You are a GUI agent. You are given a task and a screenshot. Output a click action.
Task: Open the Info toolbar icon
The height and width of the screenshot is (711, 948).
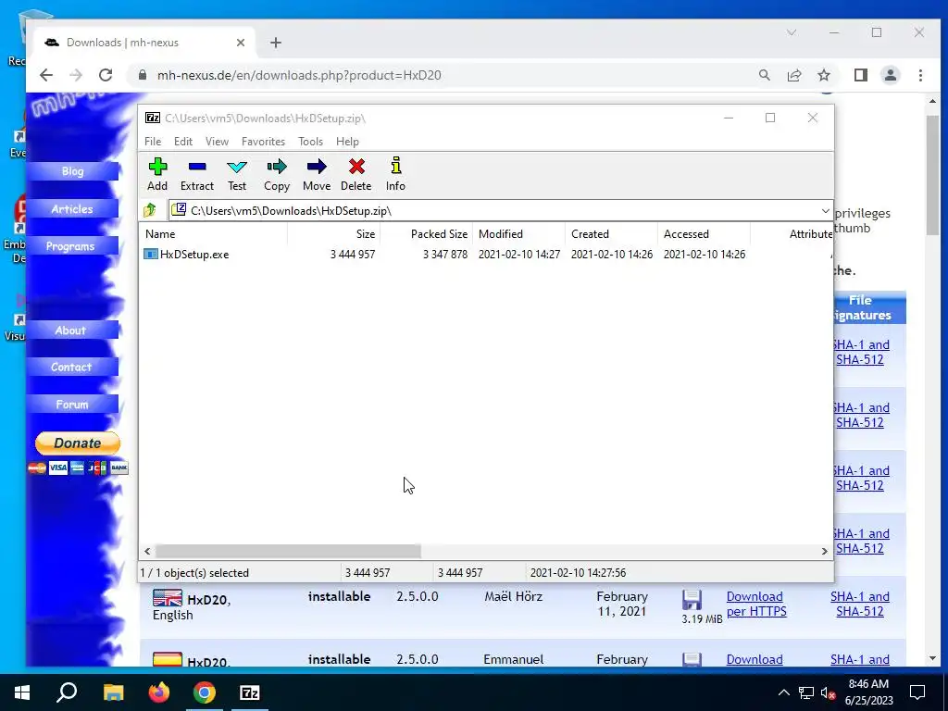(x=396, y=165)
